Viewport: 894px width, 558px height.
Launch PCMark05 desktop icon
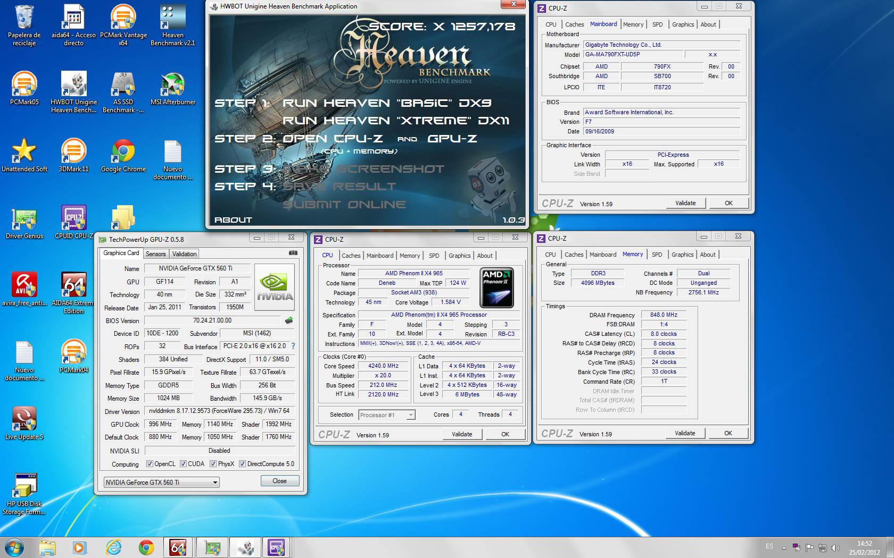tap(24, 88)
